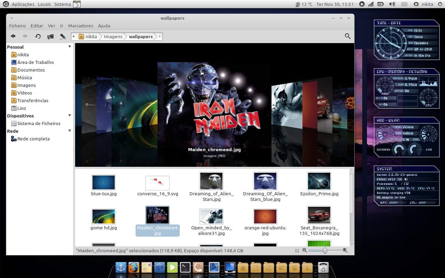The height and width of the screenshot is (278, 445).
Task: Click the launcher icon beside Sistema menu
Action: [76, 4]
